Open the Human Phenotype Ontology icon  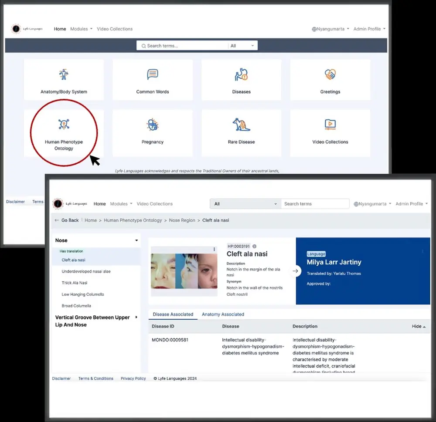[x=64, y=124]
